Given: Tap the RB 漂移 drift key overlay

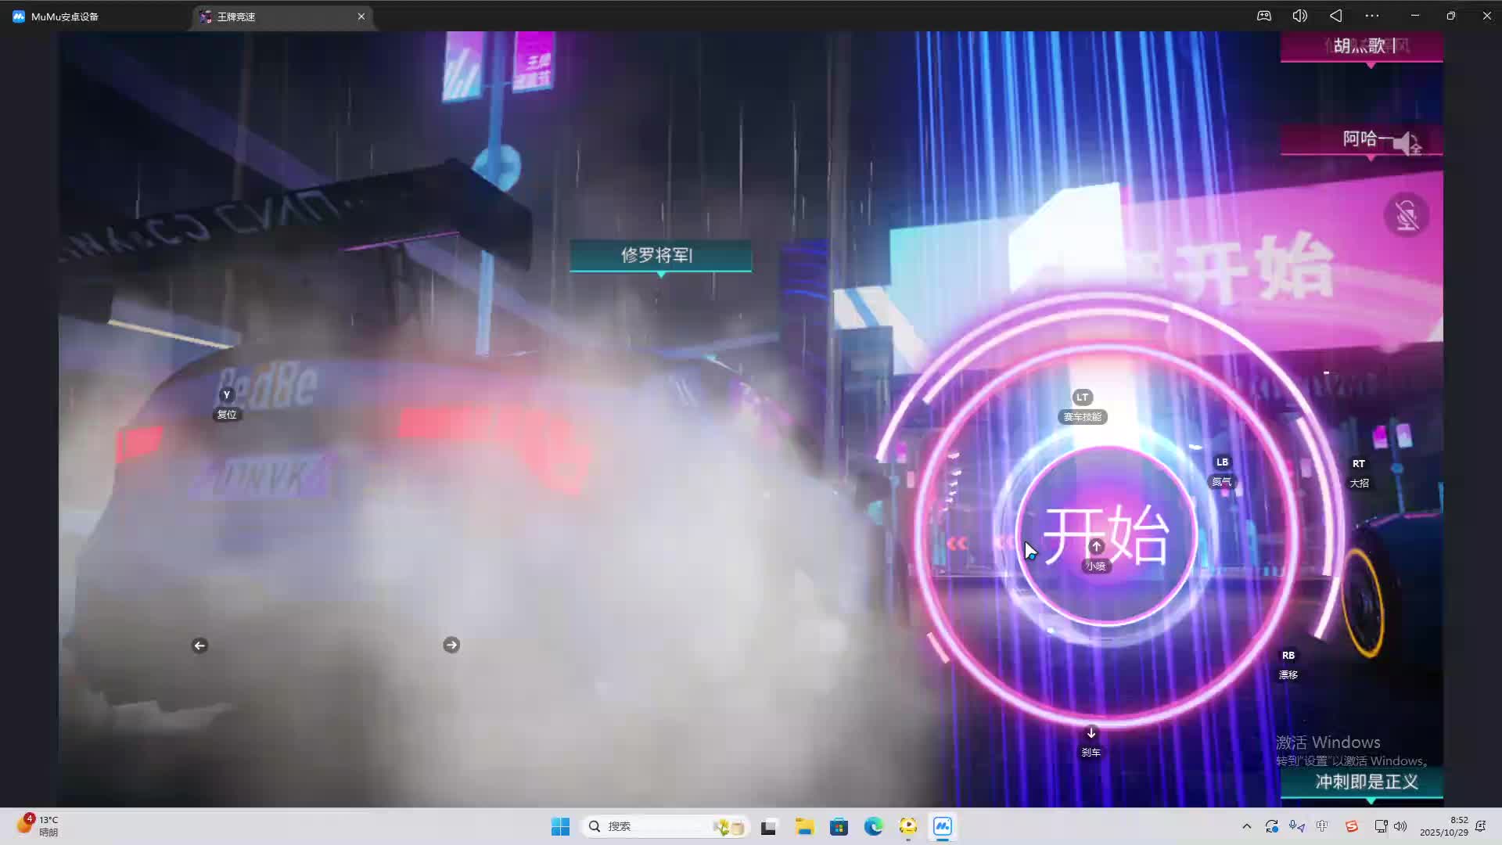Looking at the screenshot, I should pos(1288,656).
